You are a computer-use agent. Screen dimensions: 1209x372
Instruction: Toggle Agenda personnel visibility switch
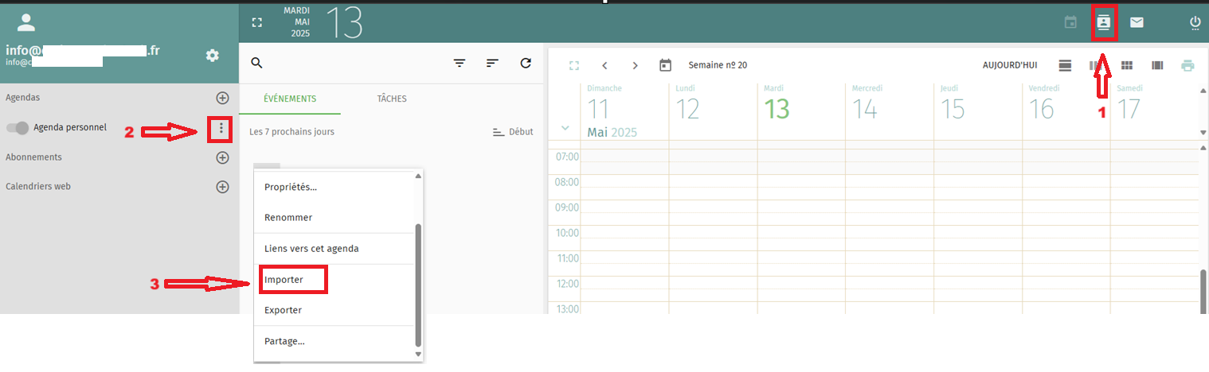pos(18,128)
